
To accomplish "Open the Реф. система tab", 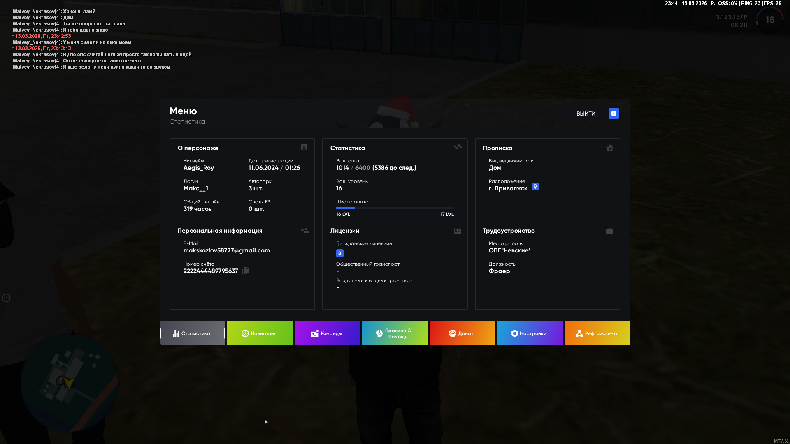I will (x=597, y=333).
